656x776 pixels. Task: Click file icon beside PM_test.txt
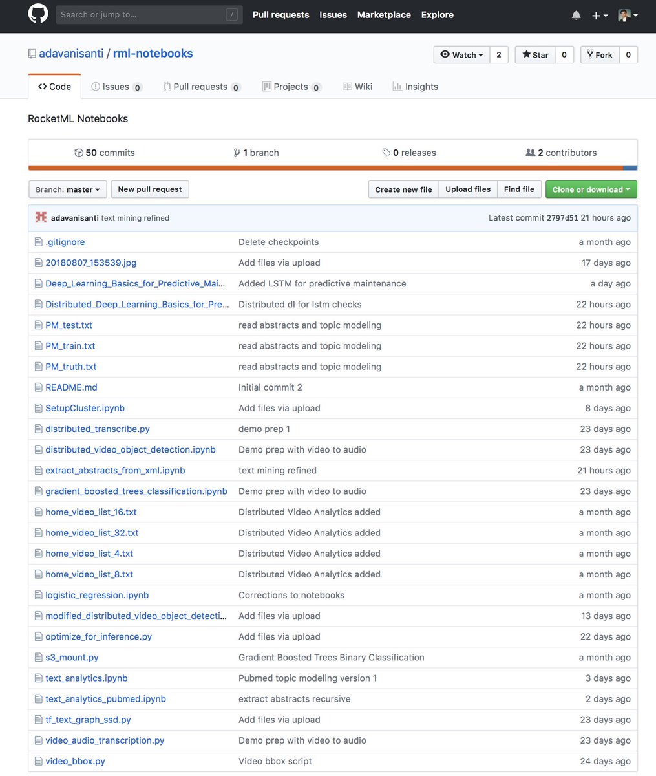[38, 325]
